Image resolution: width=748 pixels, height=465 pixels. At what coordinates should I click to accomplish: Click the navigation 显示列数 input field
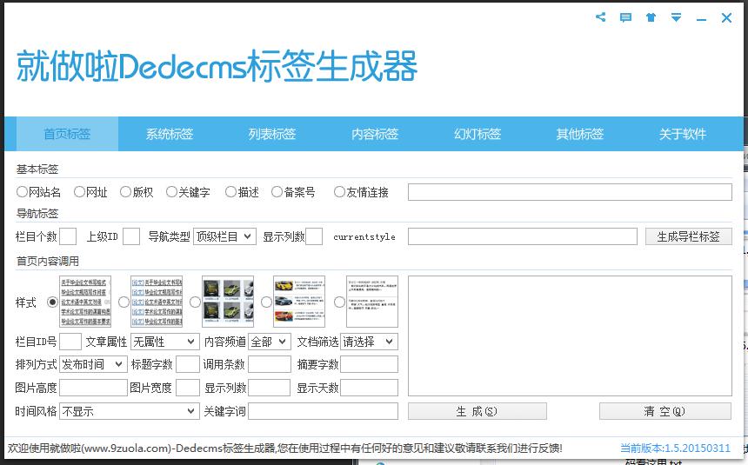click(x=314, y=236)
